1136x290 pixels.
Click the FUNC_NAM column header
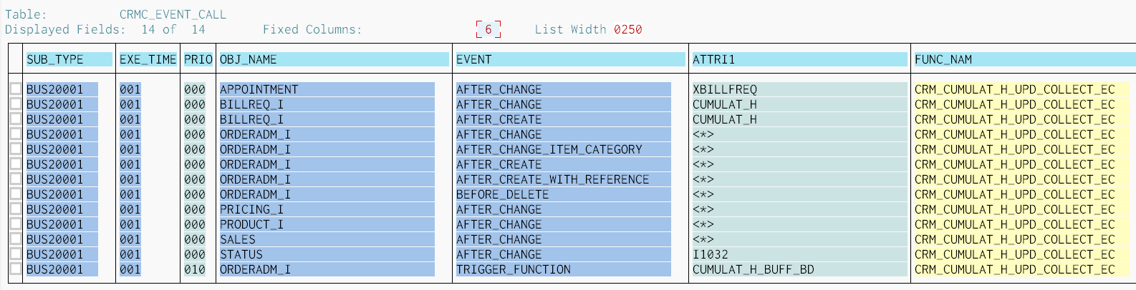pos(1023,59)
